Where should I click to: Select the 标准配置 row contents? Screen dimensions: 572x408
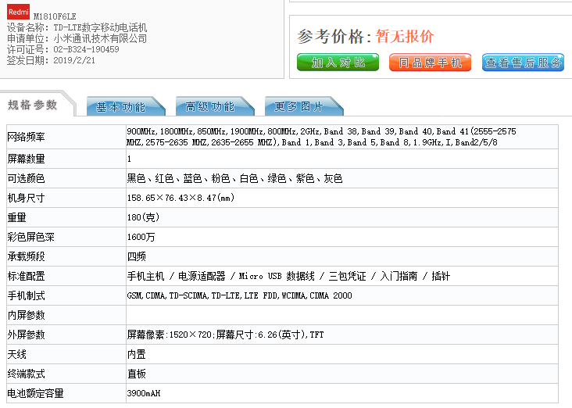click(288, 277)
